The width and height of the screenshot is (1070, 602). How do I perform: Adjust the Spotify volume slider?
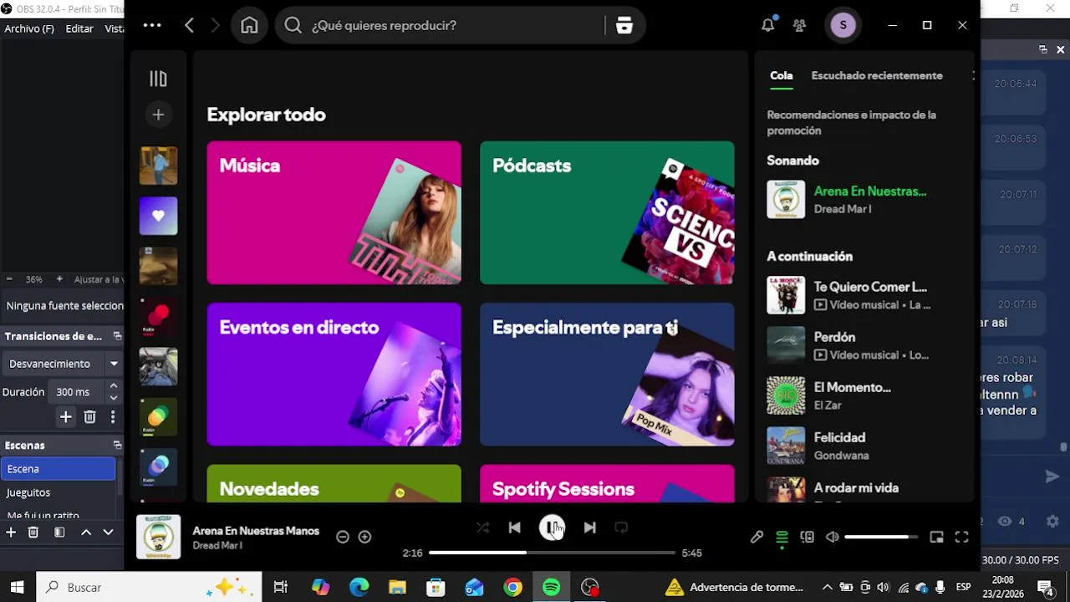pos(881,537)
